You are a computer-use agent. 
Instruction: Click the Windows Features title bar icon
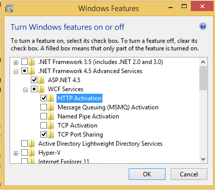(x=9, y=8)
